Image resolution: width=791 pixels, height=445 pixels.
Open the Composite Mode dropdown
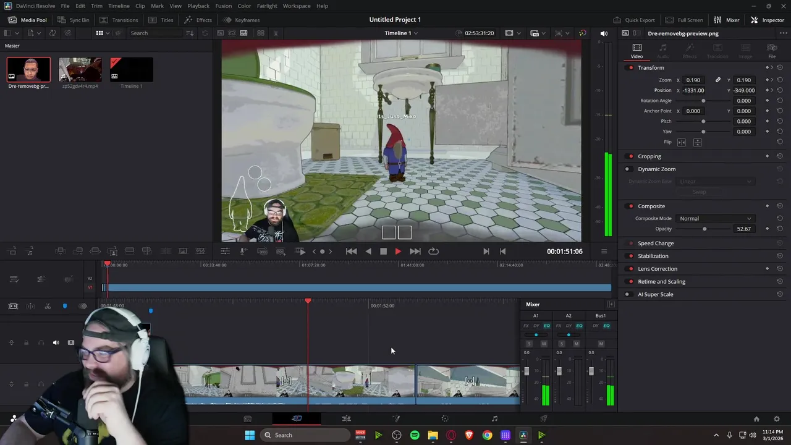coord(716,218)
